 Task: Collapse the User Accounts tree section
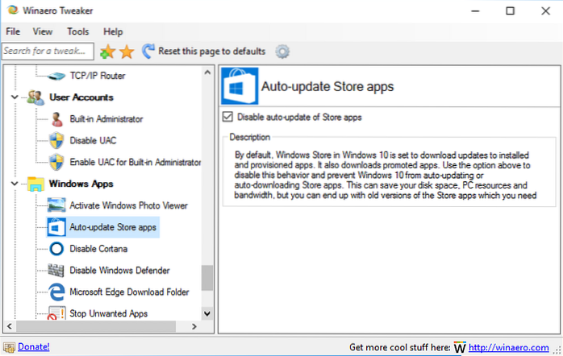(15, 97)
